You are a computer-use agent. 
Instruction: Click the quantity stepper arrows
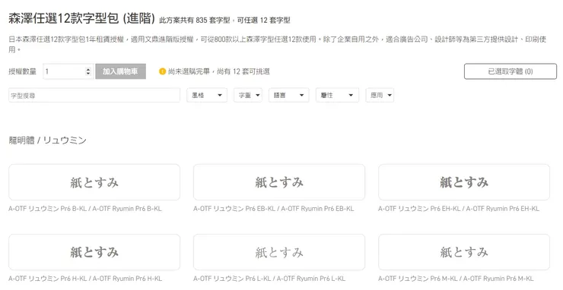pos(88,71)
